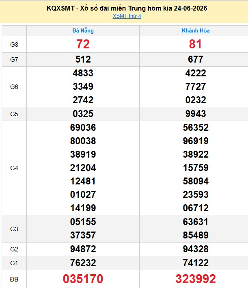This screenshot has width=248, height=288.
Task: Click G4 number 15759
Action: click(x=196, y=168)
